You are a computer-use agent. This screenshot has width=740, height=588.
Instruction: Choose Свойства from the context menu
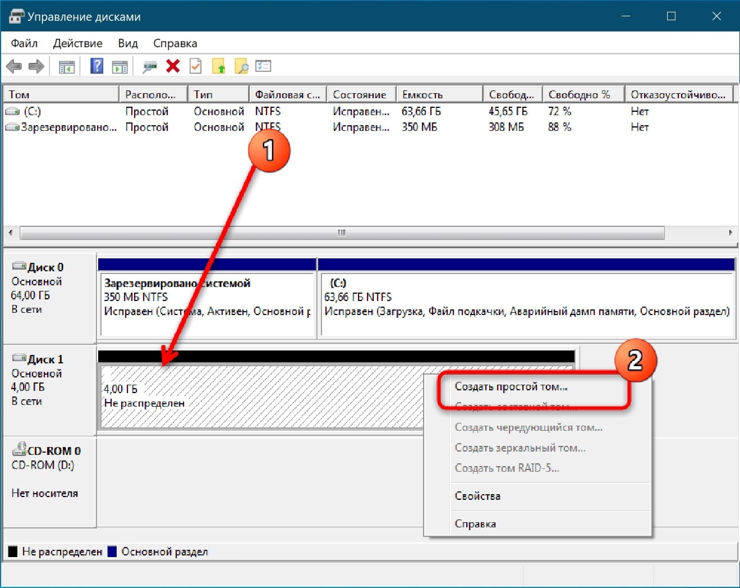pyautogui.click(x=477, y=496)
